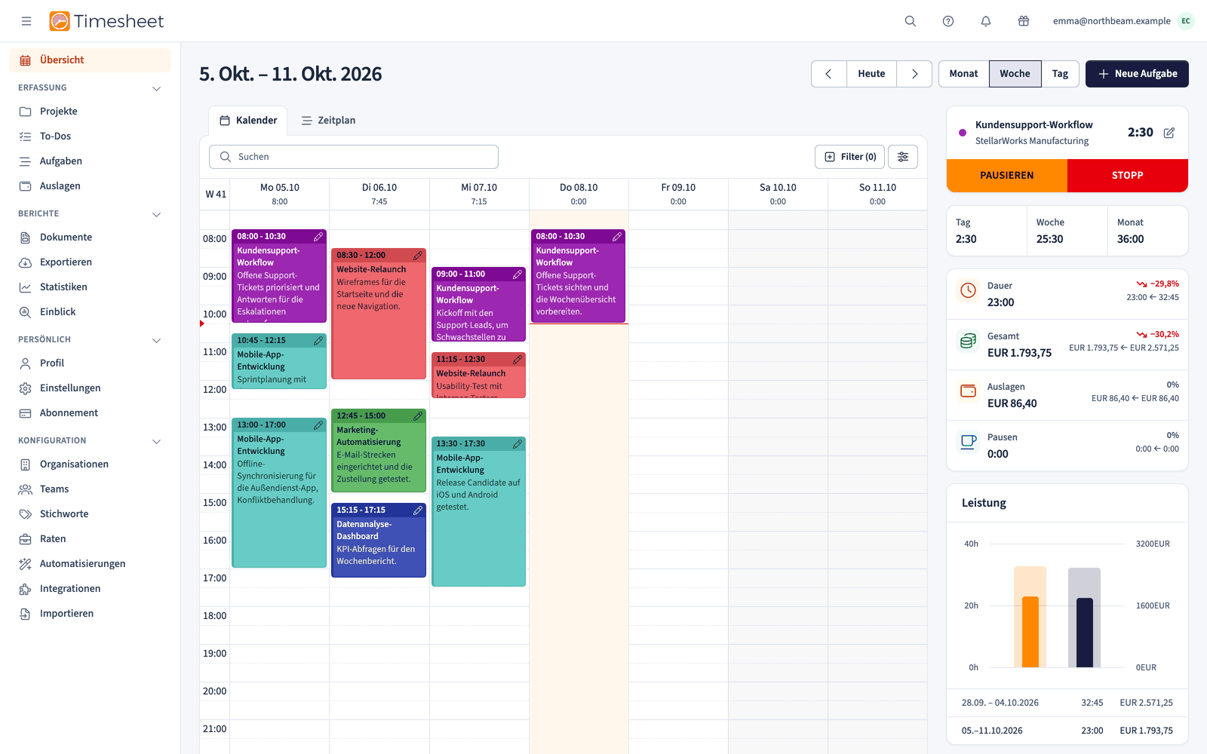Open the hamburger menu icon
The image size is (1207, 754).
pyautogui.click(x=26, y=21)
